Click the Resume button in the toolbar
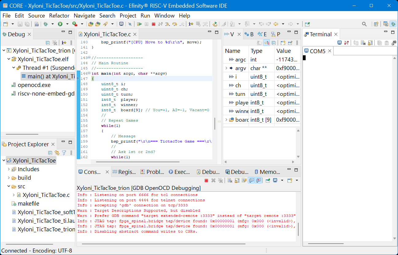 pos(139,24)
